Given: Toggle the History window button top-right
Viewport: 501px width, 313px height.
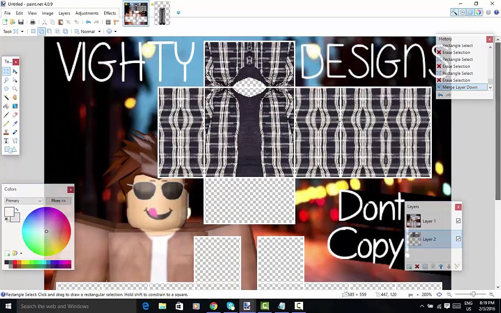Looking at the screenshot, I should click(462, 13).
